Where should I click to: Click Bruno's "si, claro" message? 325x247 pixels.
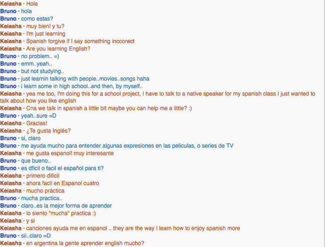click(31, 138)
